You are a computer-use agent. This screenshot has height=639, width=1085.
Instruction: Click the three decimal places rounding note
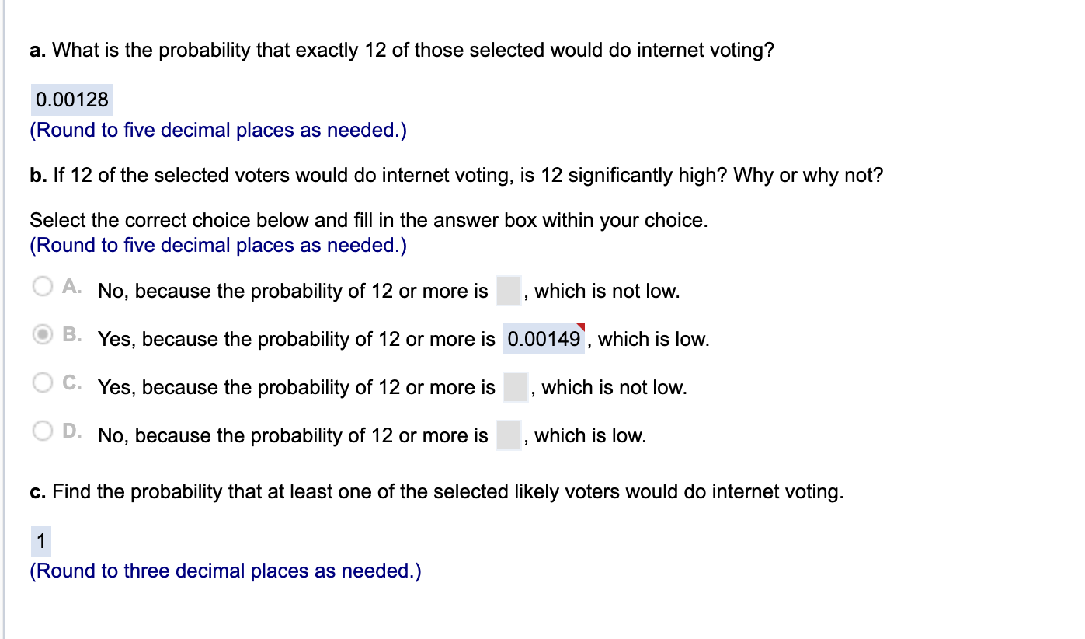225,571
